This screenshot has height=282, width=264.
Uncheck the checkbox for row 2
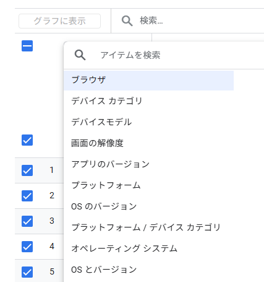tap(27, 196)
